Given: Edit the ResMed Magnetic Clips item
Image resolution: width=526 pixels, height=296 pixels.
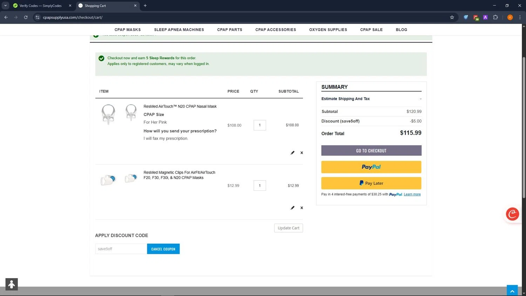Looking at the screenshot, I should [x=292, y=208].
